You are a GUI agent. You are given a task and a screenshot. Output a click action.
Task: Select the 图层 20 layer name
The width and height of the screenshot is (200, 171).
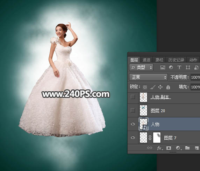coord(158,111)
